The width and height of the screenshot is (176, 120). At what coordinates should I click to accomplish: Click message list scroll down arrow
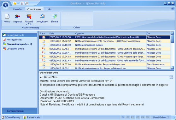(172, 68)
